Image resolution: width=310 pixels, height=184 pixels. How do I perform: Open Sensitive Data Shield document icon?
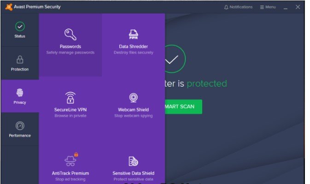[134, 161]
